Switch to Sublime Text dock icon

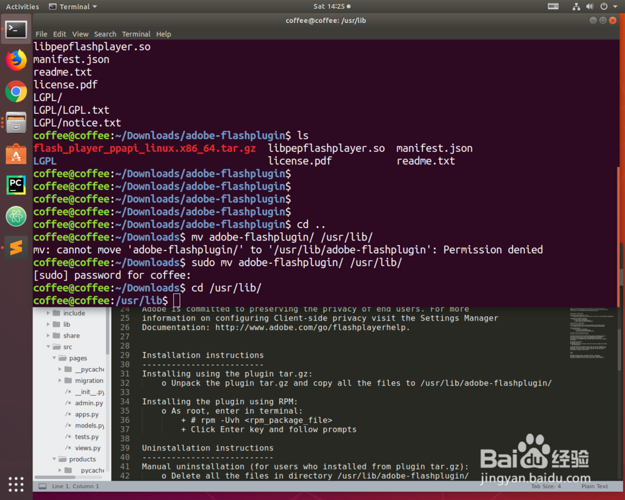16,247
